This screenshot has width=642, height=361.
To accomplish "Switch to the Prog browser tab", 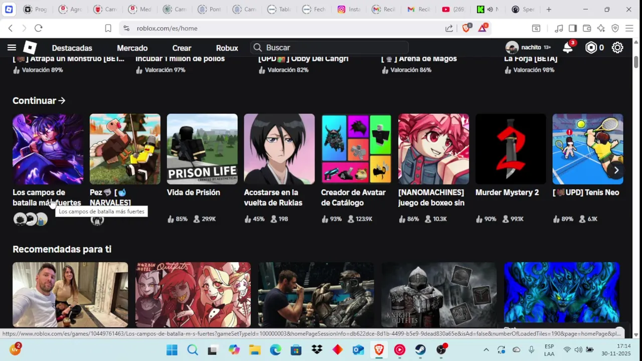I will [36, 9].
